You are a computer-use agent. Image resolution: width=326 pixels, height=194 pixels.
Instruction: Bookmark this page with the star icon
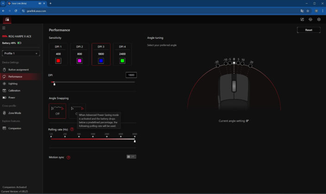(x=308, y=11)
